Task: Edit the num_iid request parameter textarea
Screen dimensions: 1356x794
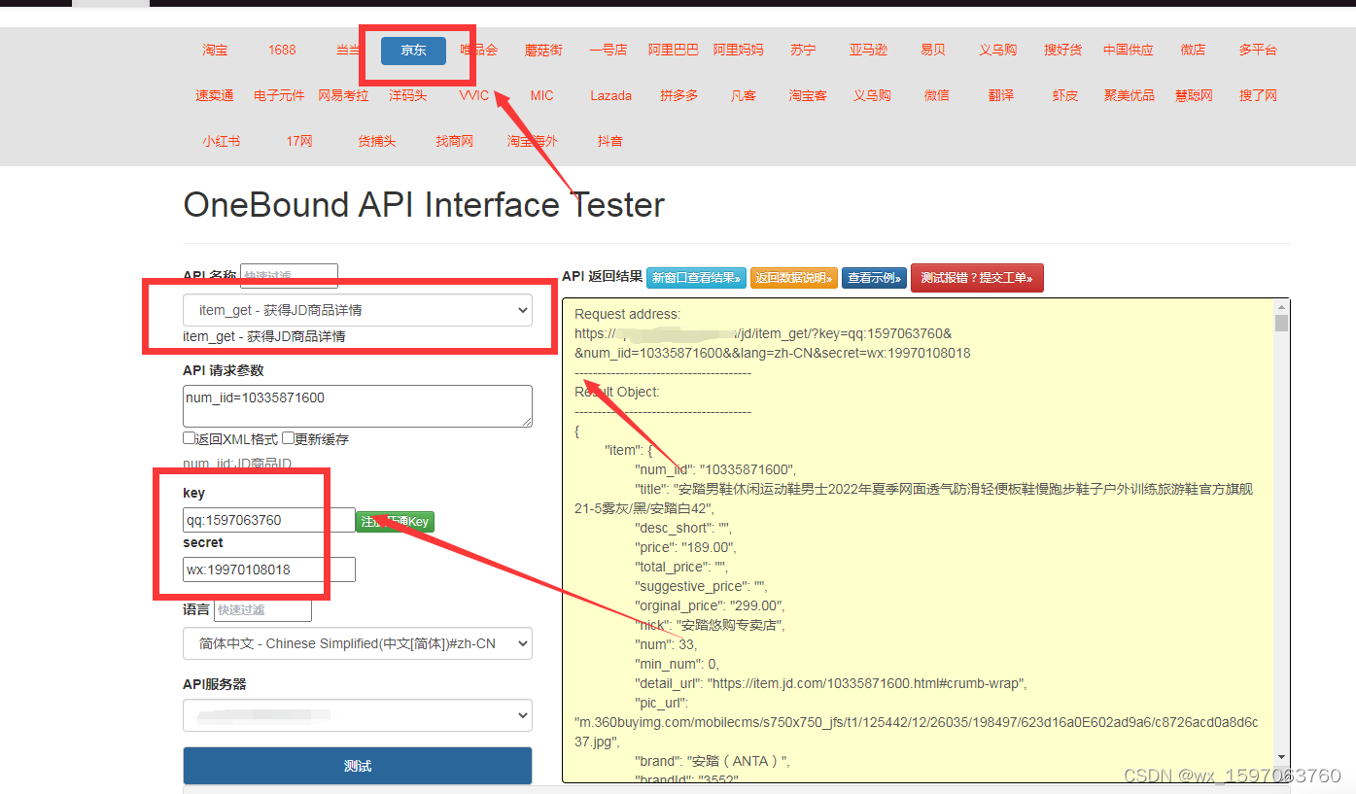Action: coord(358,406)
